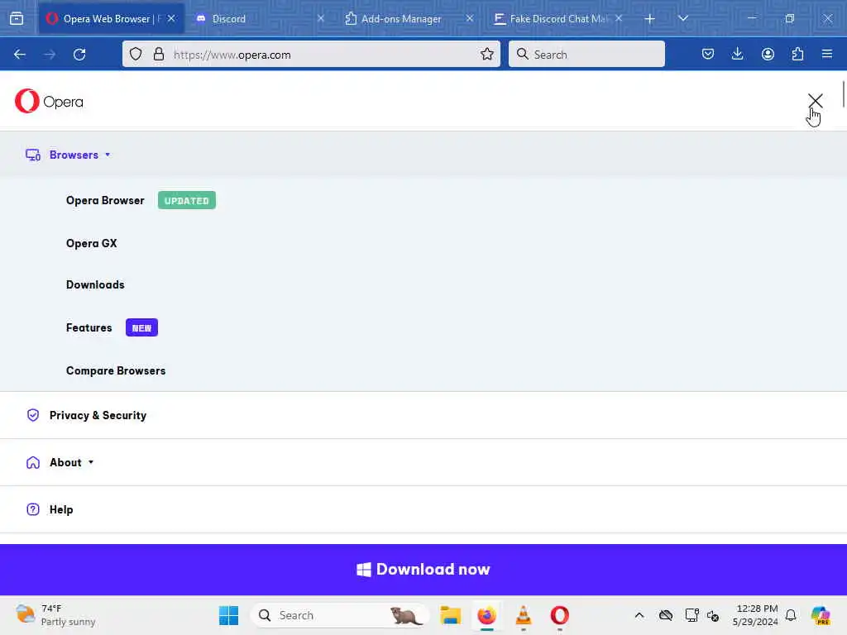Viewport: 847px width, 635px height.
Task: Open the extensions puzzle icon
Action: point(797,54)
